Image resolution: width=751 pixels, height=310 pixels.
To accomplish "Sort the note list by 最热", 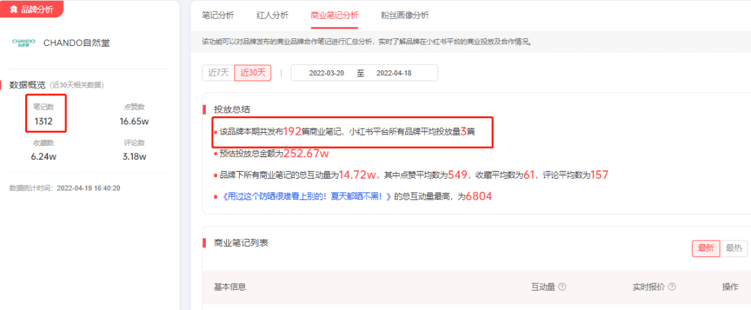I will [x=733, y=249].
